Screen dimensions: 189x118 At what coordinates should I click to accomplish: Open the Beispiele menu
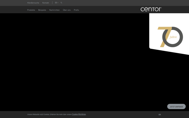[42, 10]
